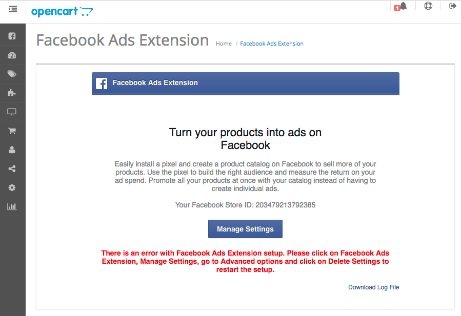Open the Reports bar chart sidebar icon
Viewport: 461px width, 316px height.
click(12, 206)
